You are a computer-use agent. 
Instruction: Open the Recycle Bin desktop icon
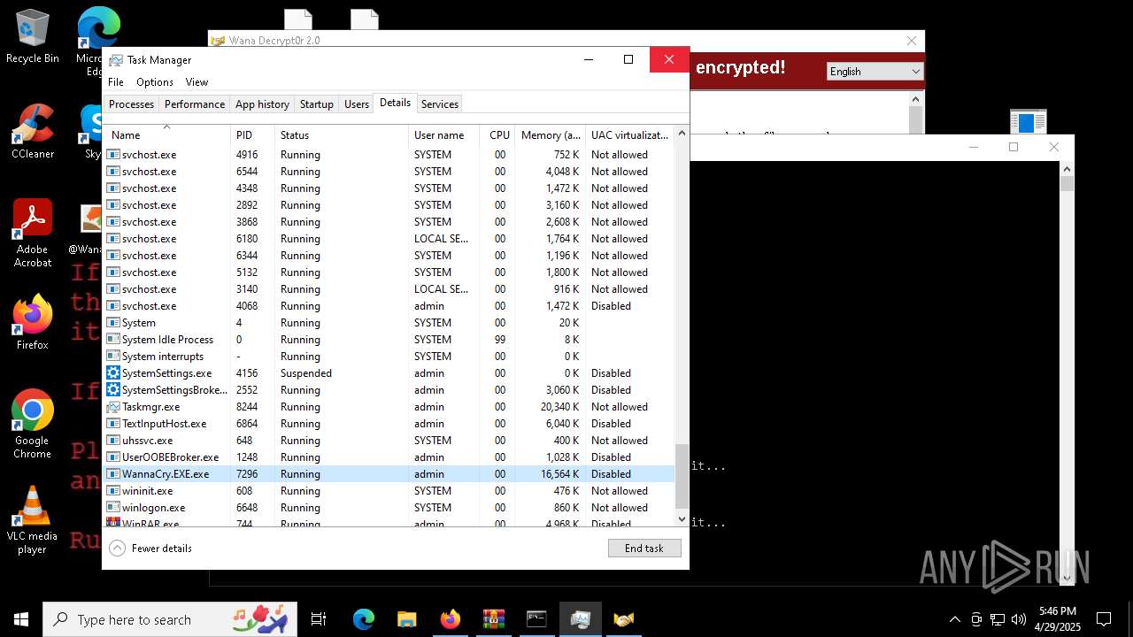click(32, 37)
